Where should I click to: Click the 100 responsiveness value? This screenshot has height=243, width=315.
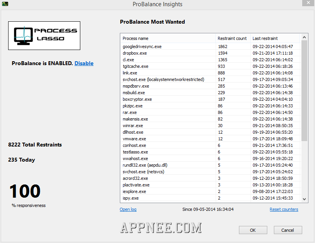point(25,191)
